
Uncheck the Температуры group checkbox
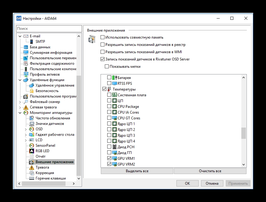(x=104, y=89)
